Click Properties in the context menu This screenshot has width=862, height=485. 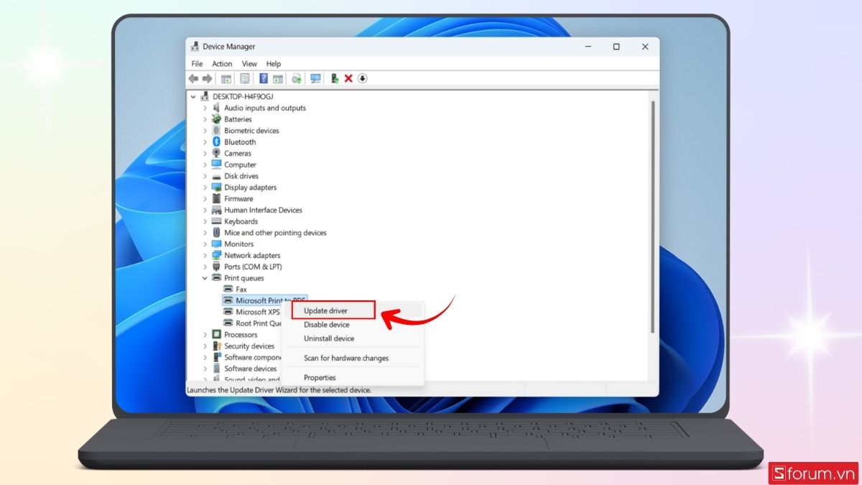click(x=319, y=377)
